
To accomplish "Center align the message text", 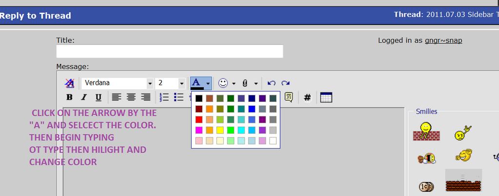I will click(131, 97).
